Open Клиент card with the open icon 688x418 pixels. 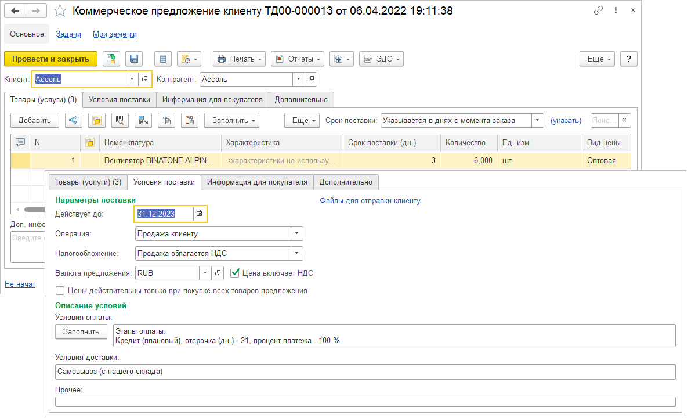(145, 79)
